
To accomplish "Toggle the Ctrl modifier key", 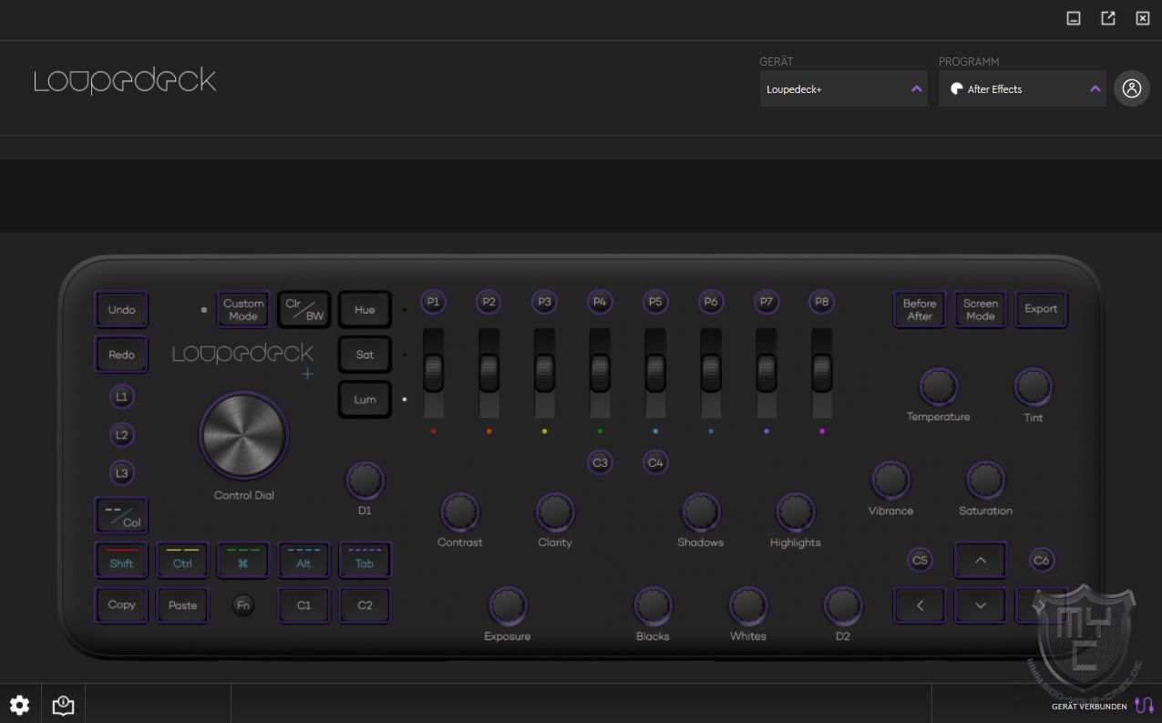I will click(x=182, y=561).
